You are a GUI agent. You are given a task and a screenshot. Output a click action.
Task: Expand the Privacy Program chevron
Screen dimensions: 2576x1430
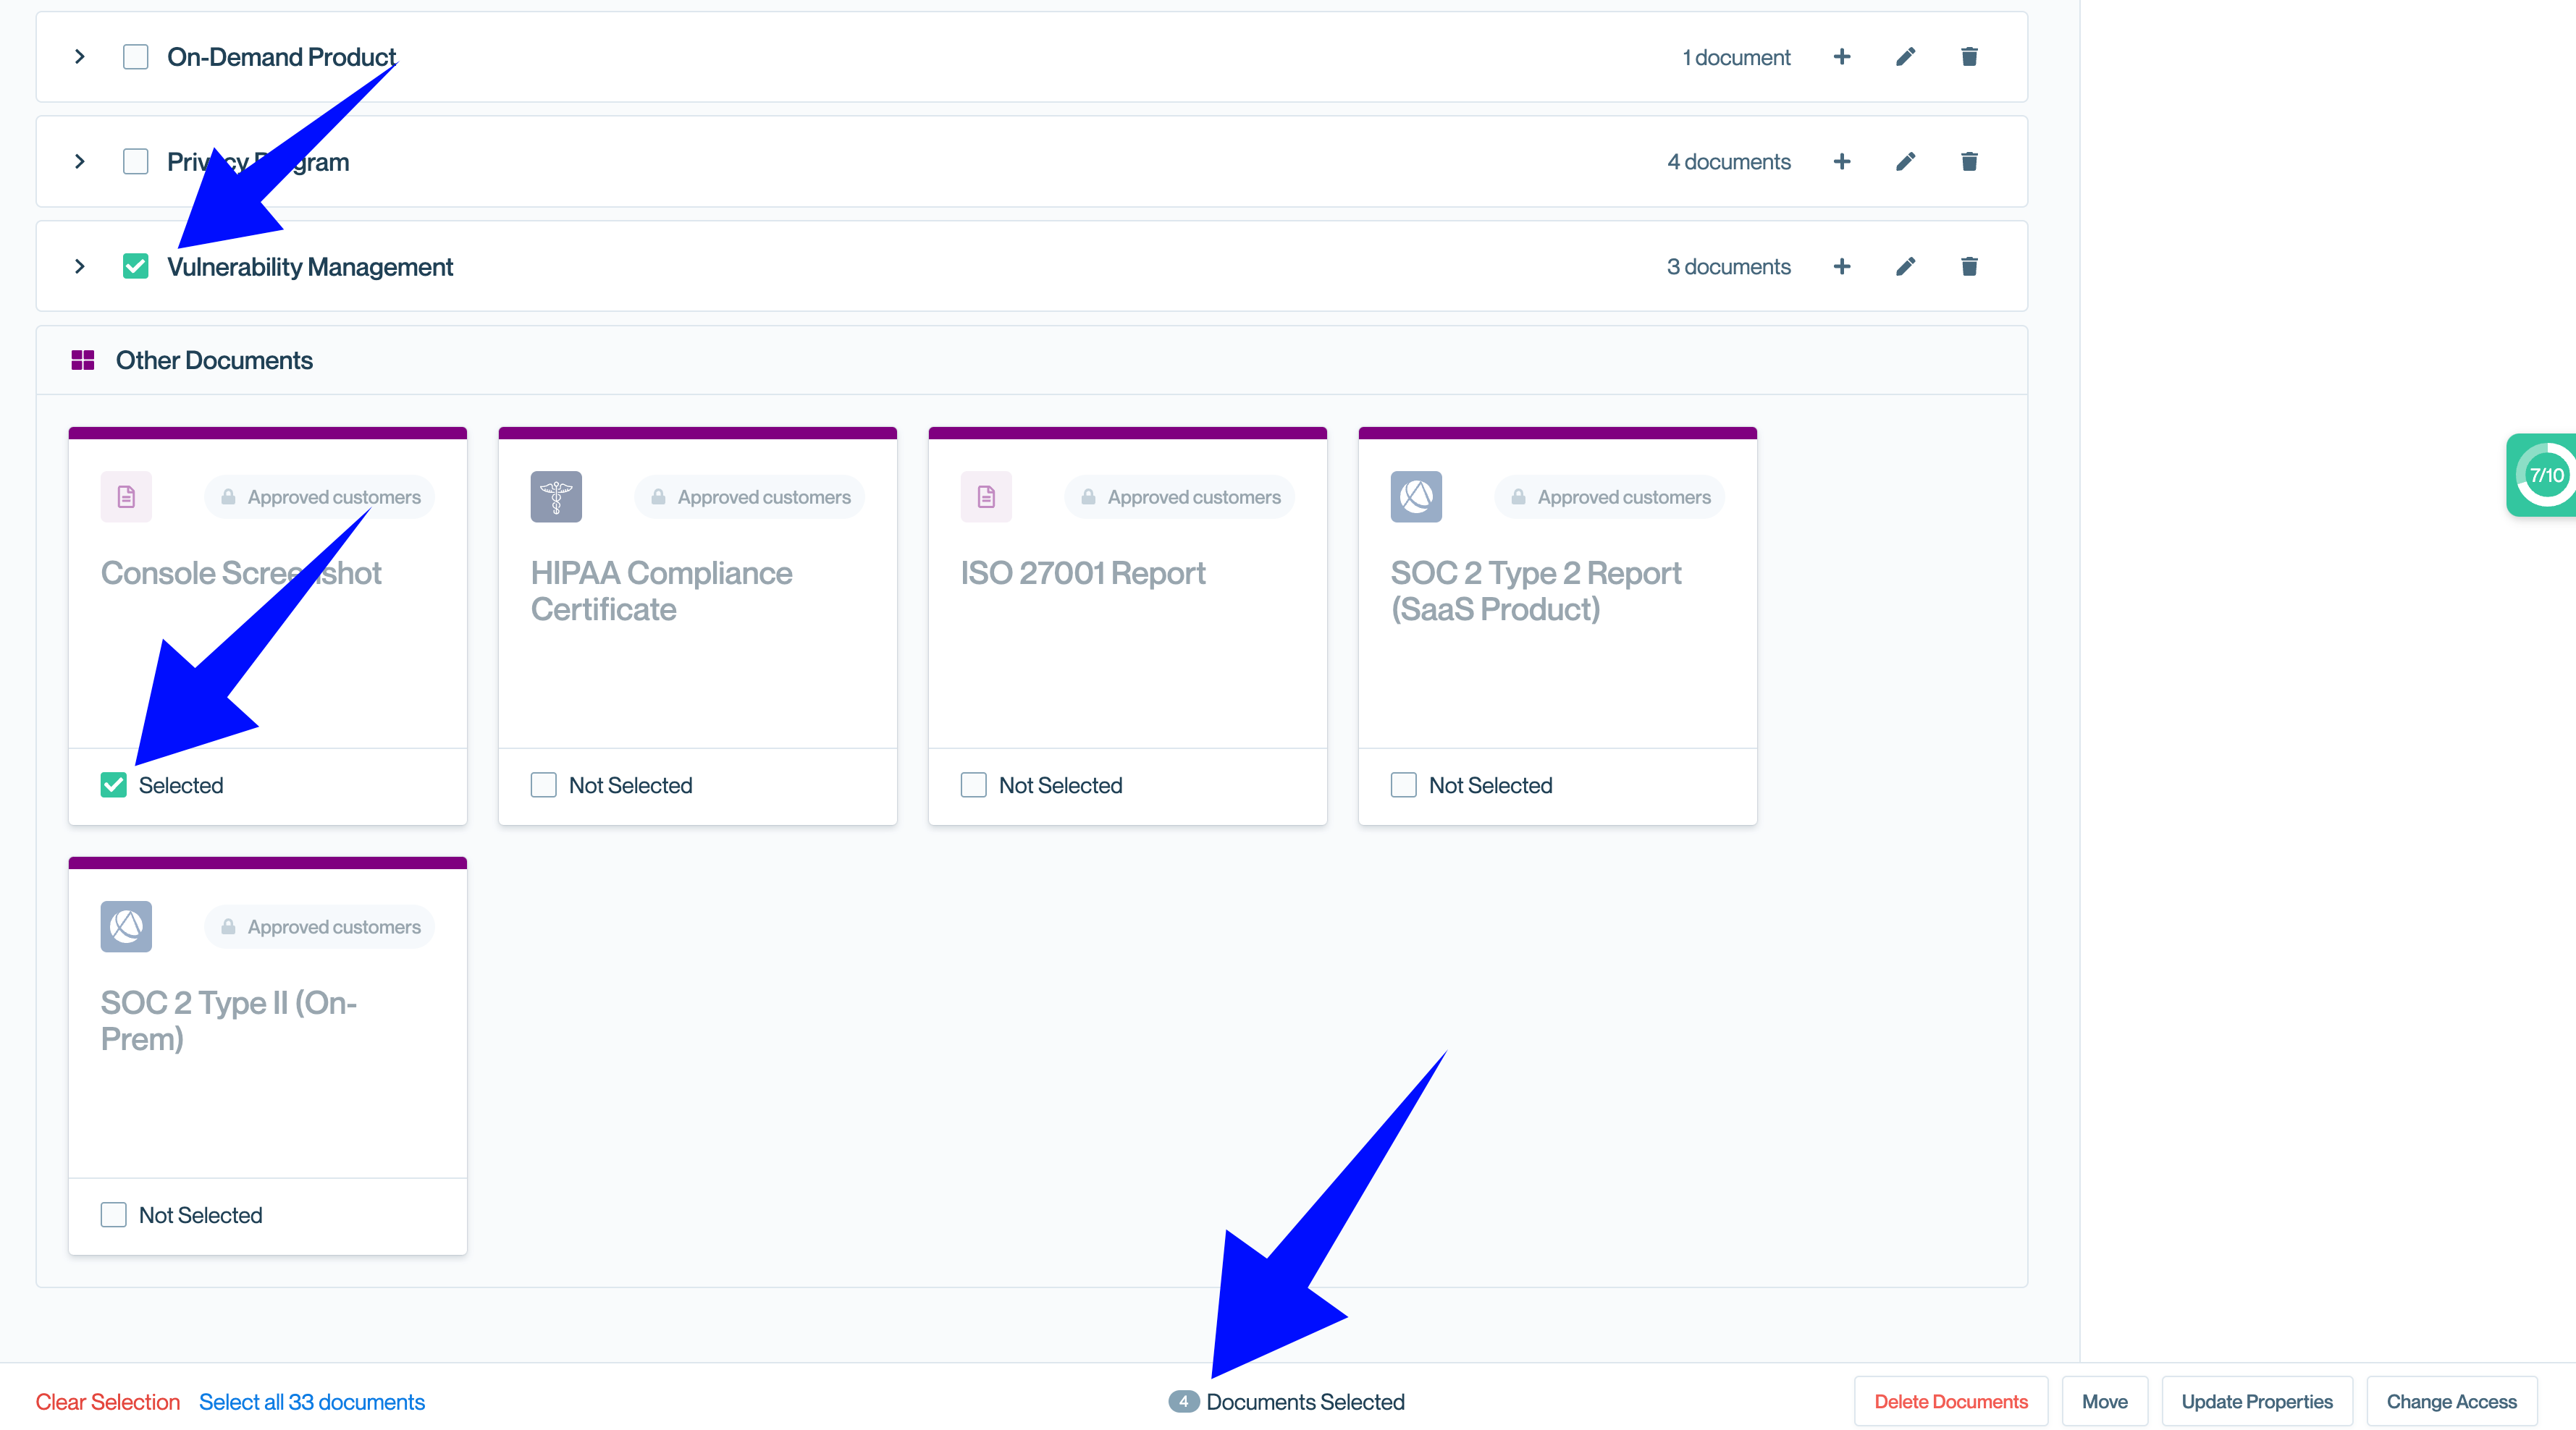[80, 162]
